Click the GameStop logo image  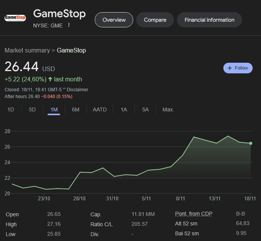[15, 18]
